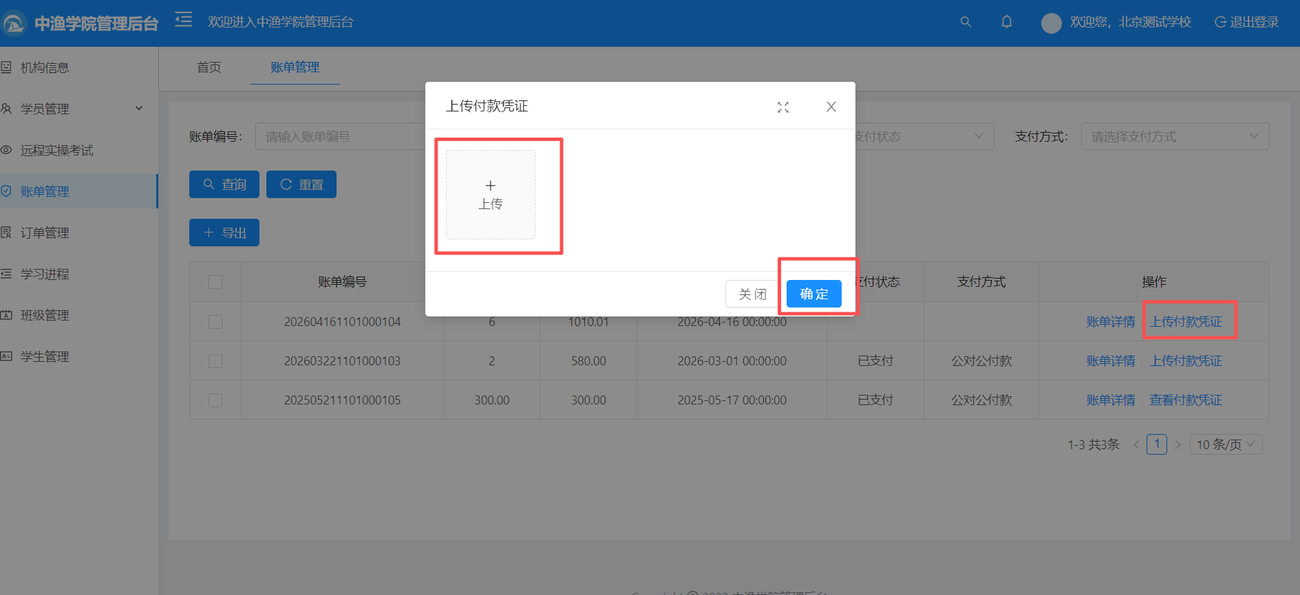This screenshot has height=595, width=1300.
Task: Open 账单详情 for bill 202505211101000105
Action: pyautogui.click(x=1111, y=400)
